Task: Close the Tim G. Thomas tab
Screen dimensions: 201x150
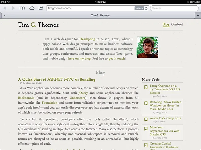Action: (x=5, y=15)
